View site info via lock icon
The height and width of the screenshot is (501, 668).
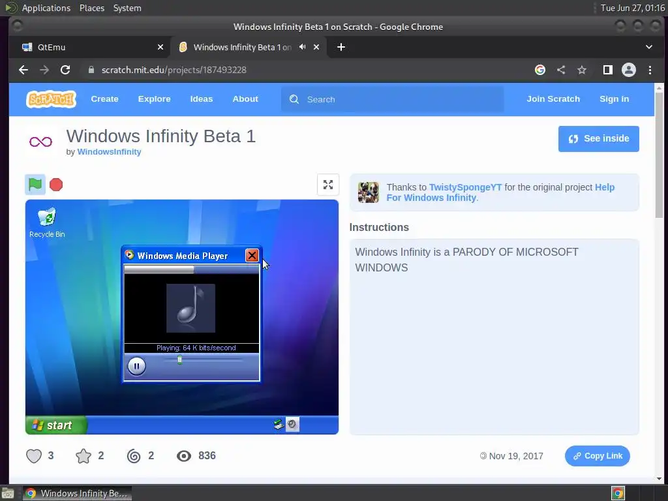click(x=91, y=70)
